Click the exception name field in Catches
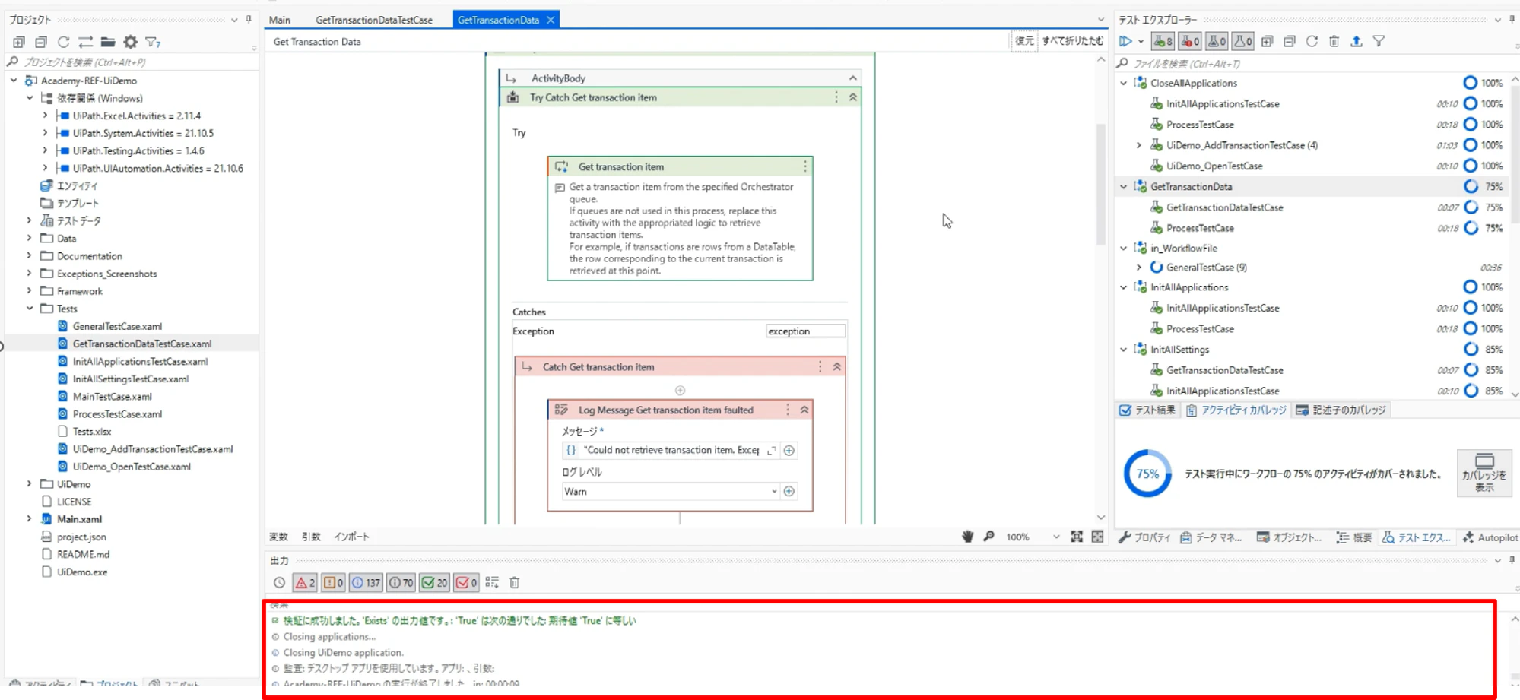Screen dimensions: 1520x700 click(x=805, y=331)
